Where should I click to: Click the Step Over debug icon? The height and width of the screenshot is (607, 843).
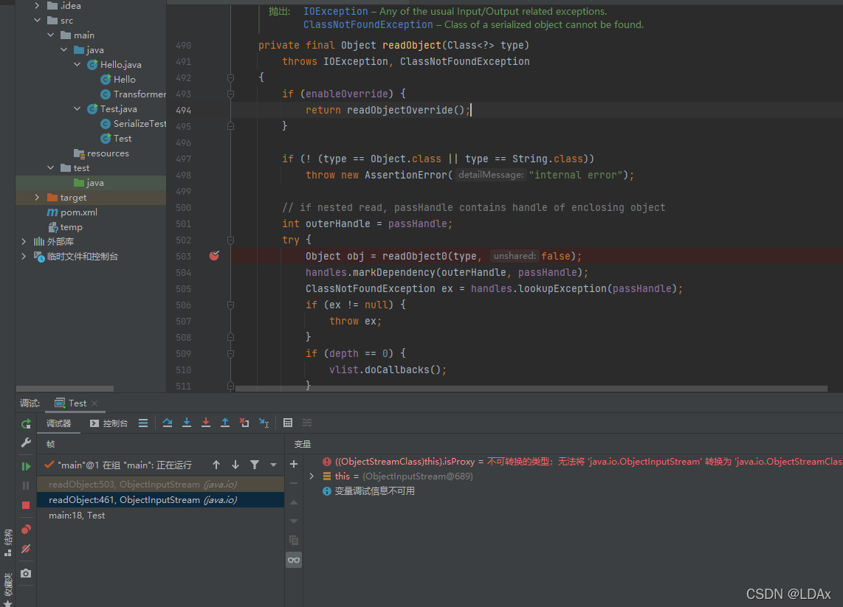click(x=168, y=423)
